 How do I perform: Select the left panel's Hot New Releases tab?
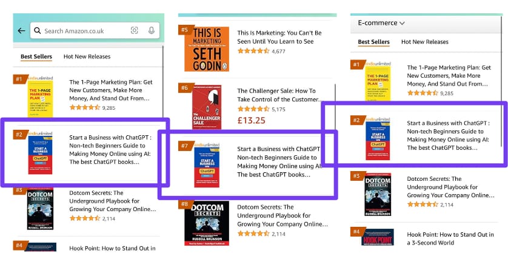(87, 56)
